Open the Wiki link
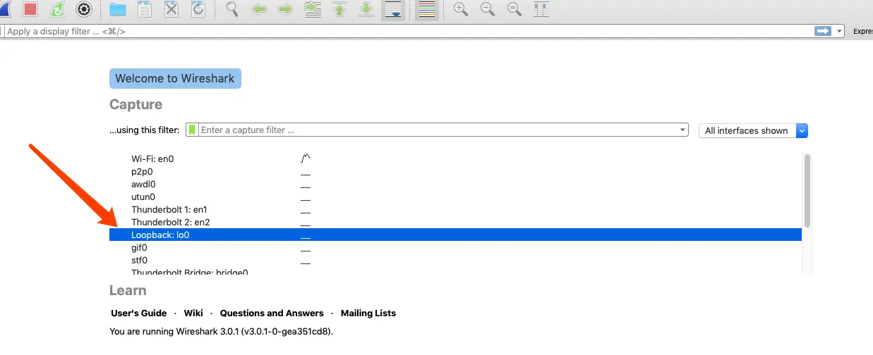Image resolution: width=873 pixels, height=355 pixels. 193,313
